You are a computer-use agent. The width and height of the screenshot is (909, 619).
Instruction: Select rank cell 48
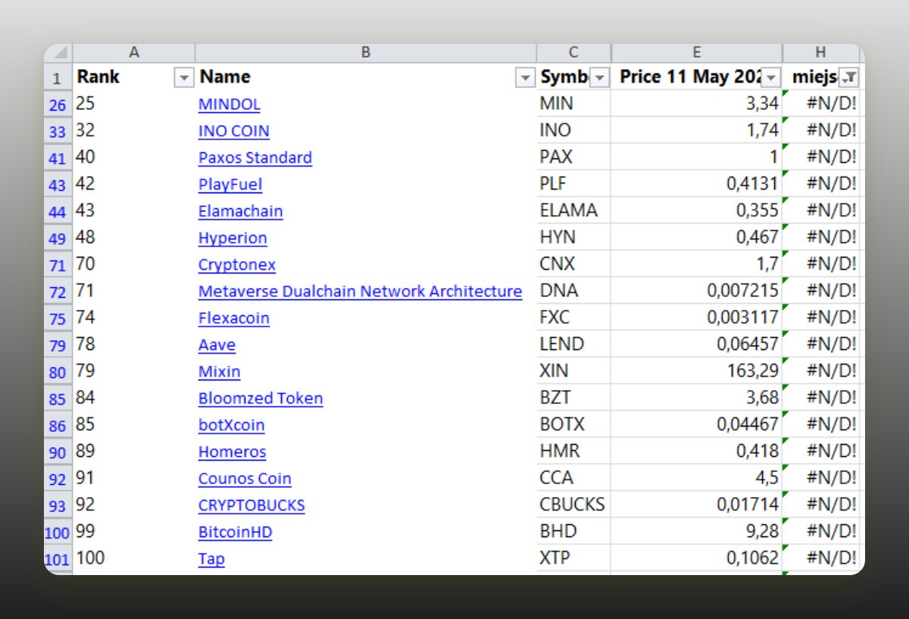(x=134, y=238)
